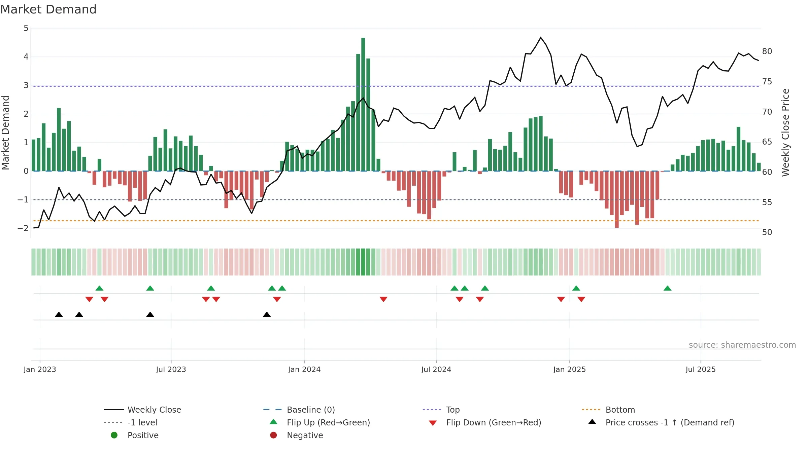Screen dimensions: 808x454
Task: Toggle the Price crosses -1 ↑ (Demand ref) legend label
Action: [670, 423]
